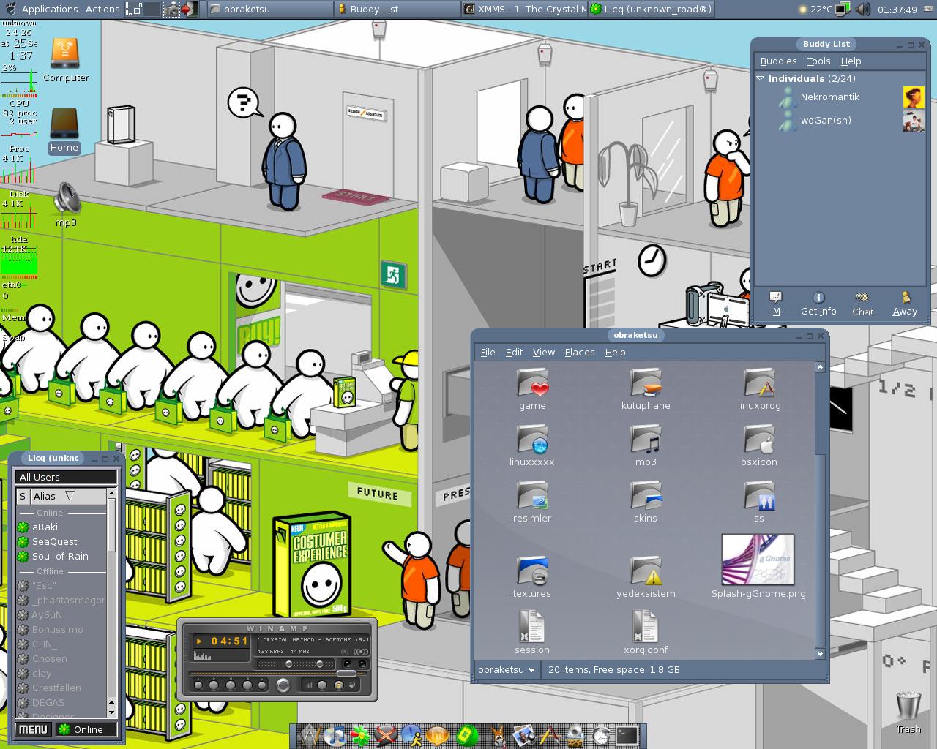937x749 pixels.
Task: Open View menu in obraketsu window
Action: pos(543,352)
